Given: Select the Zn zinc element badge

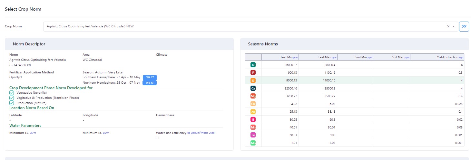Looking at the screenshot, I should click(x=253, y=112).
